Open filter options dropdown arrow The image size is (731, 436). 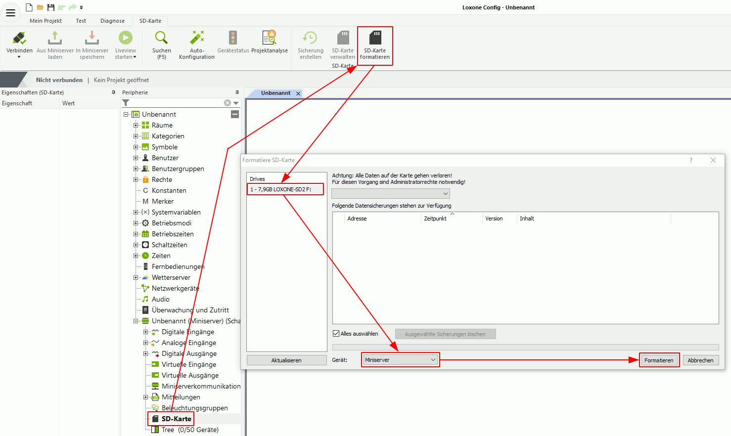[x=236, y=103]
